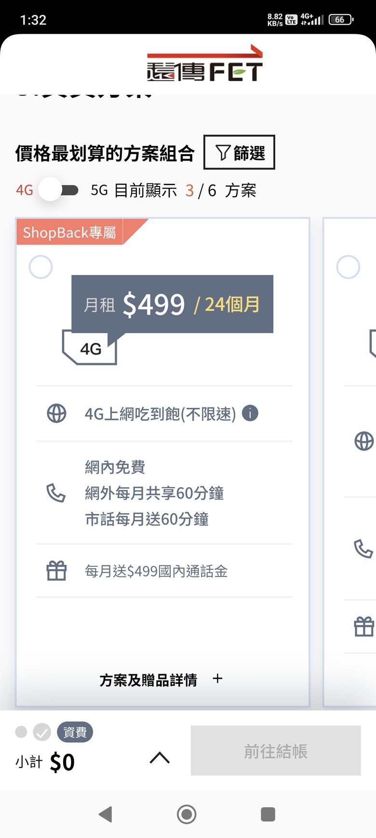Toggle the 4G/5G network switch
376x838 pixels.
(x=59, y=190)
